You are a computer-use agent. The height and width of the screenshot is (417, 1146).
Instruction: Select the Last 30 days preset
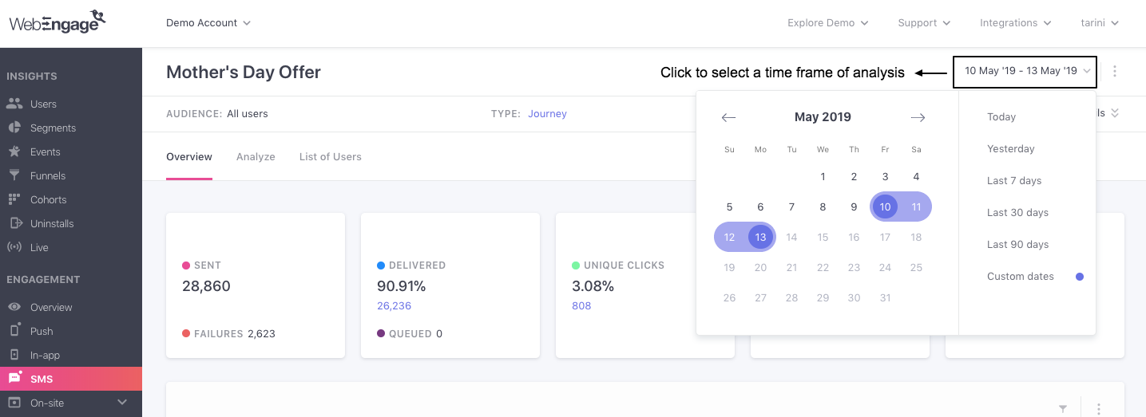click(x=1017, y=213)
